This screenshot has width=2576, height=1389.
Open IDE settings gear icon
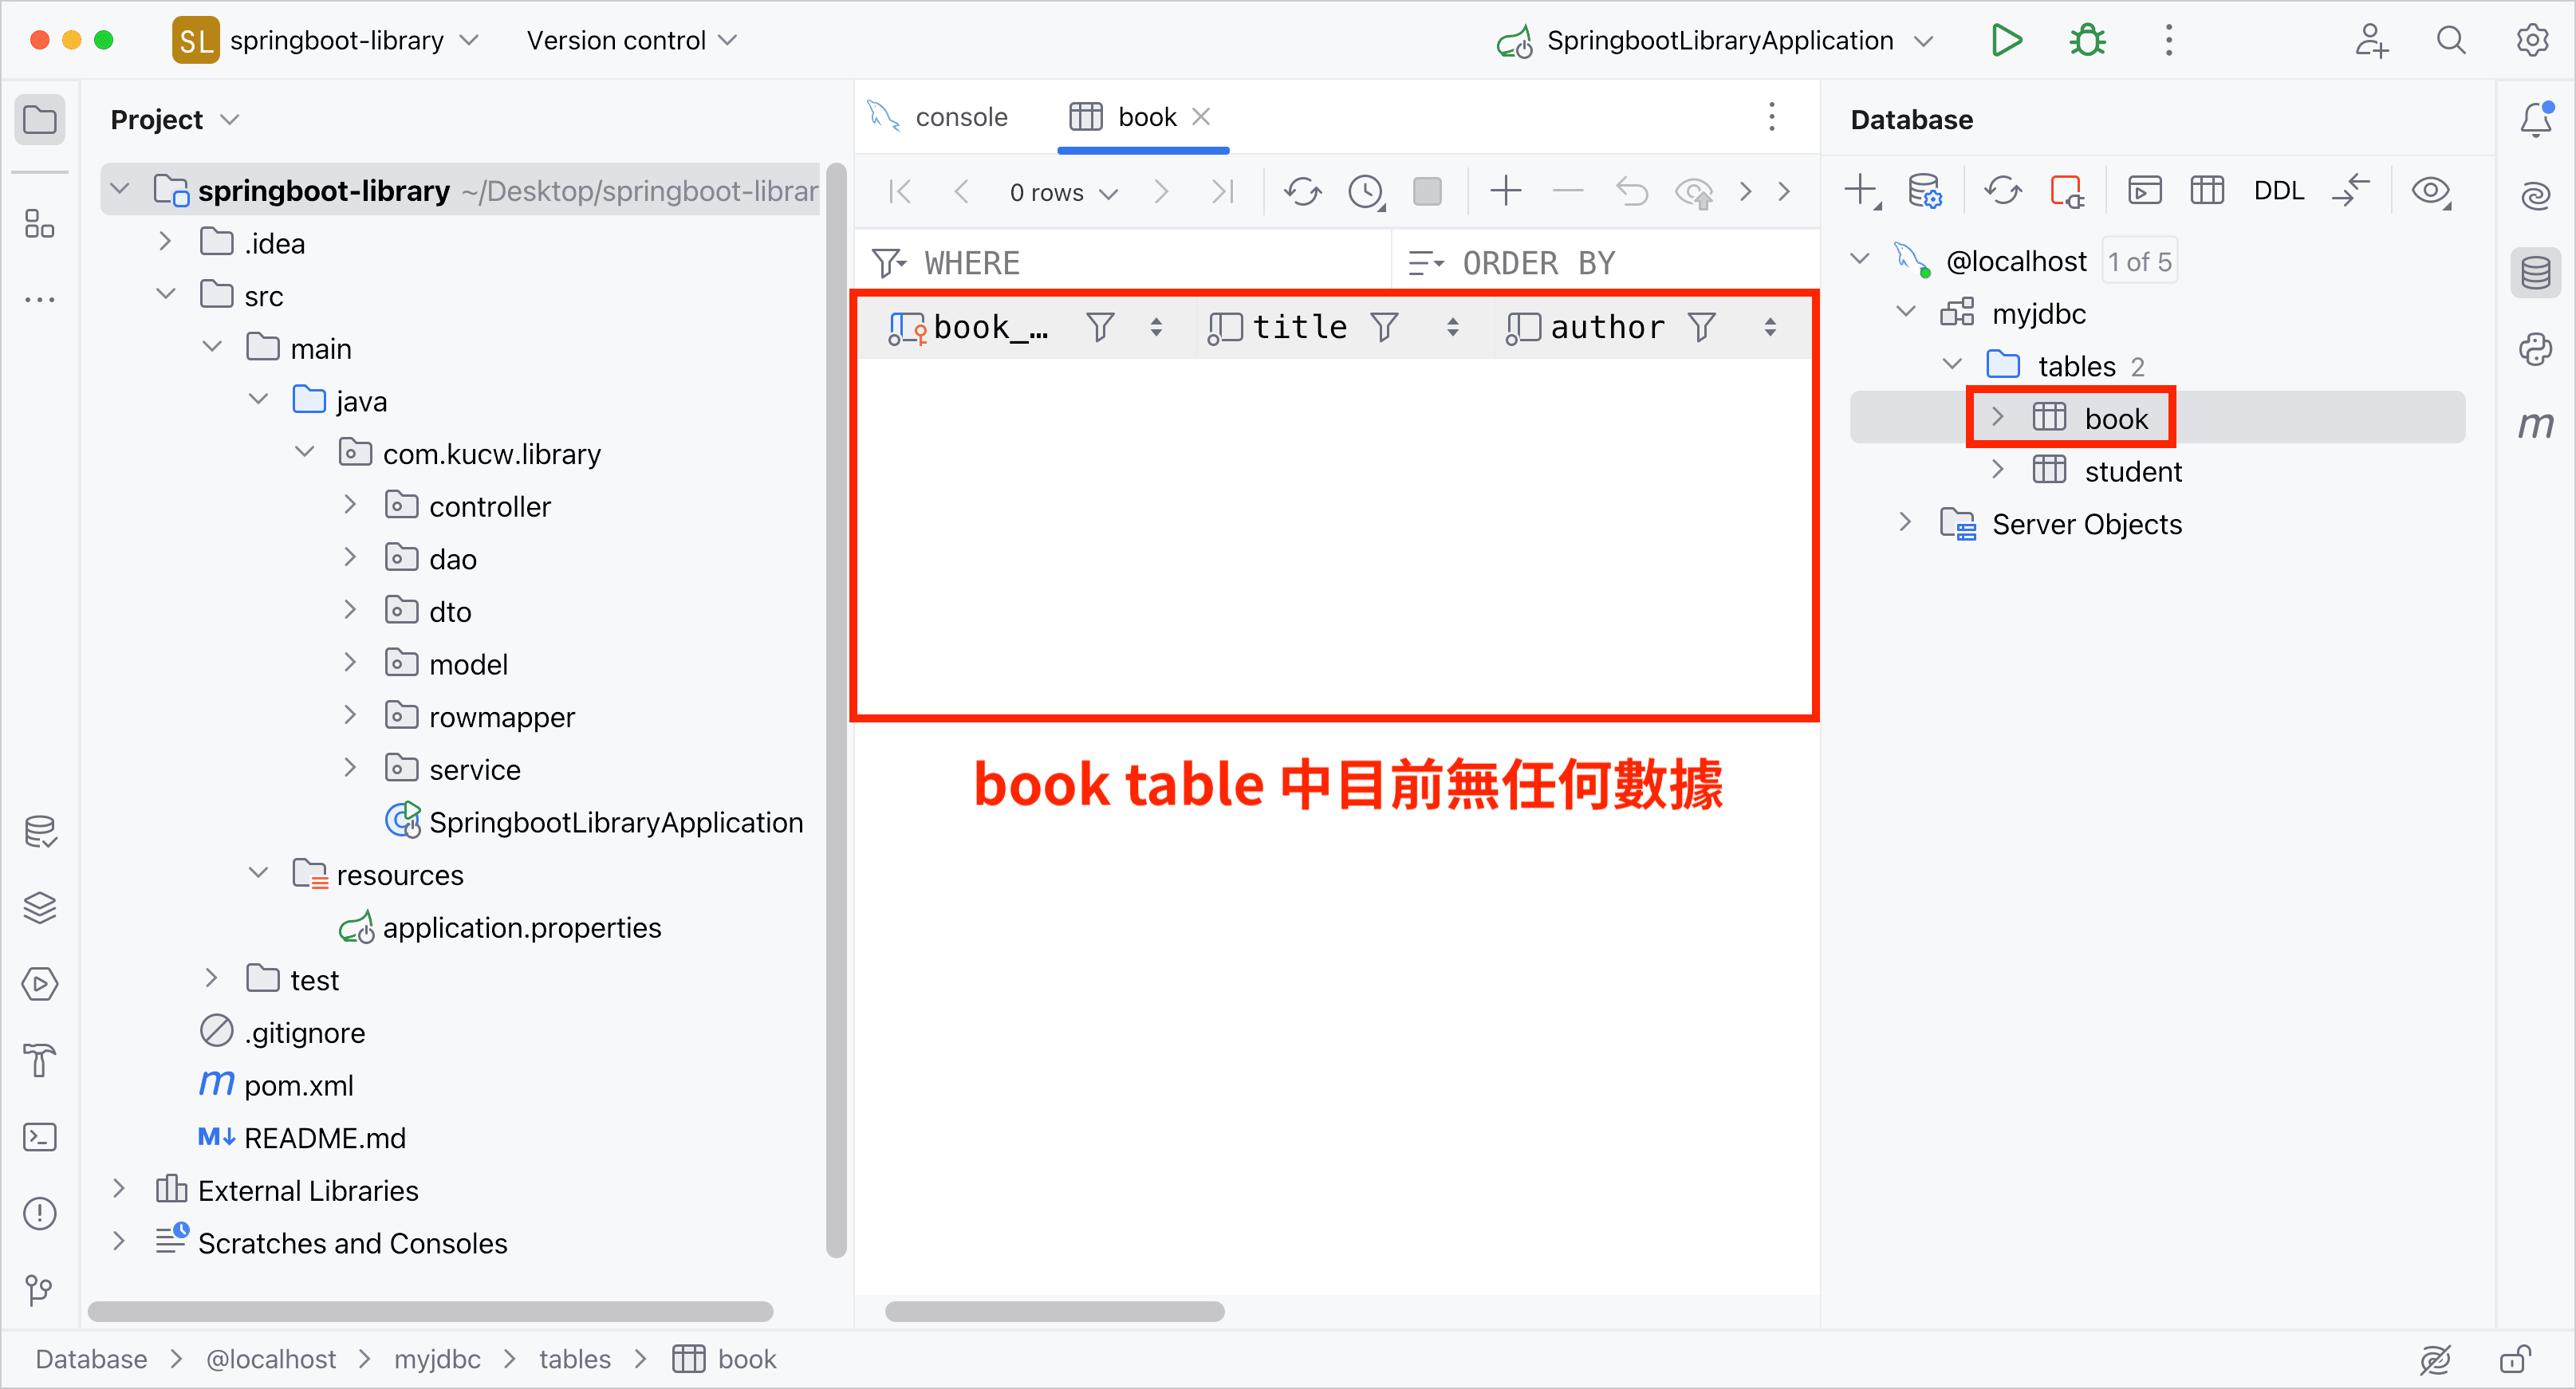[x=2532, y=40]
